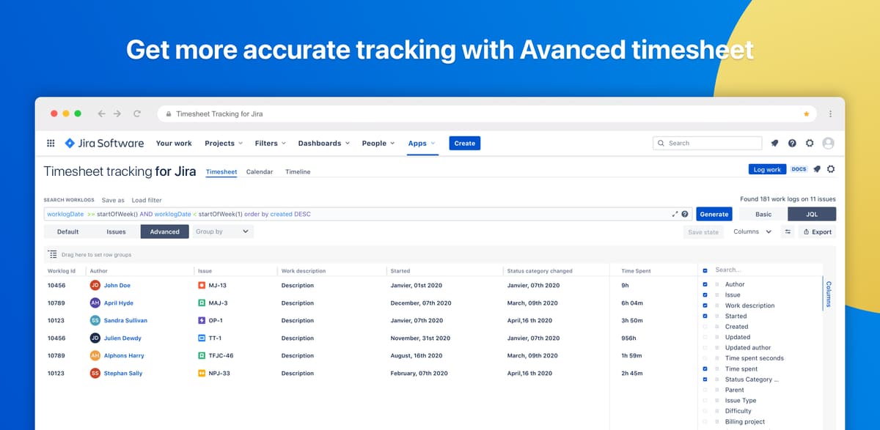
Task: Uncheck the Author column checkbox
Action: pos(705,284)
